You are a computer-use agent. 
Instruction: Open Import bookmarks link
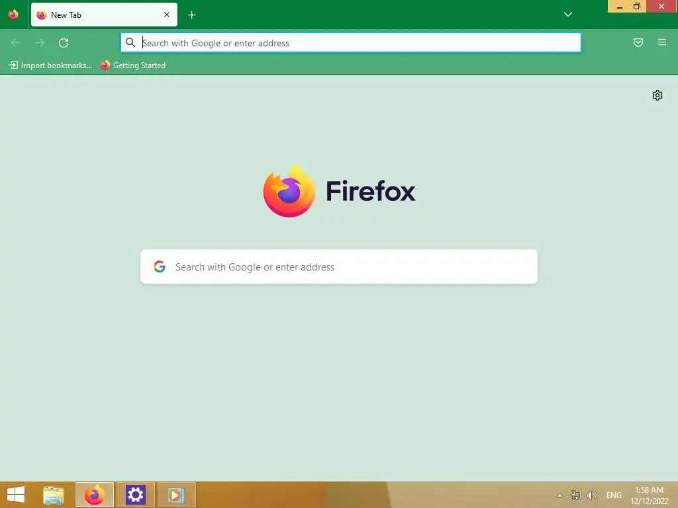point(50,65)
